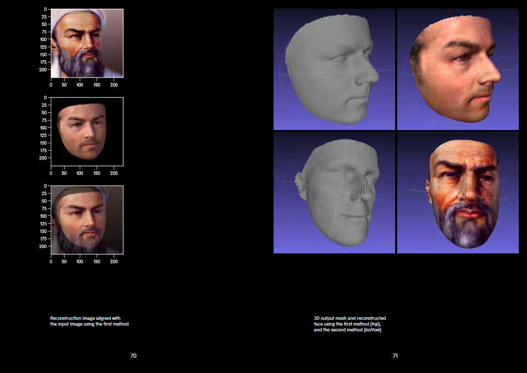Select the top gray untextured 3D mesh

point(334,69)
